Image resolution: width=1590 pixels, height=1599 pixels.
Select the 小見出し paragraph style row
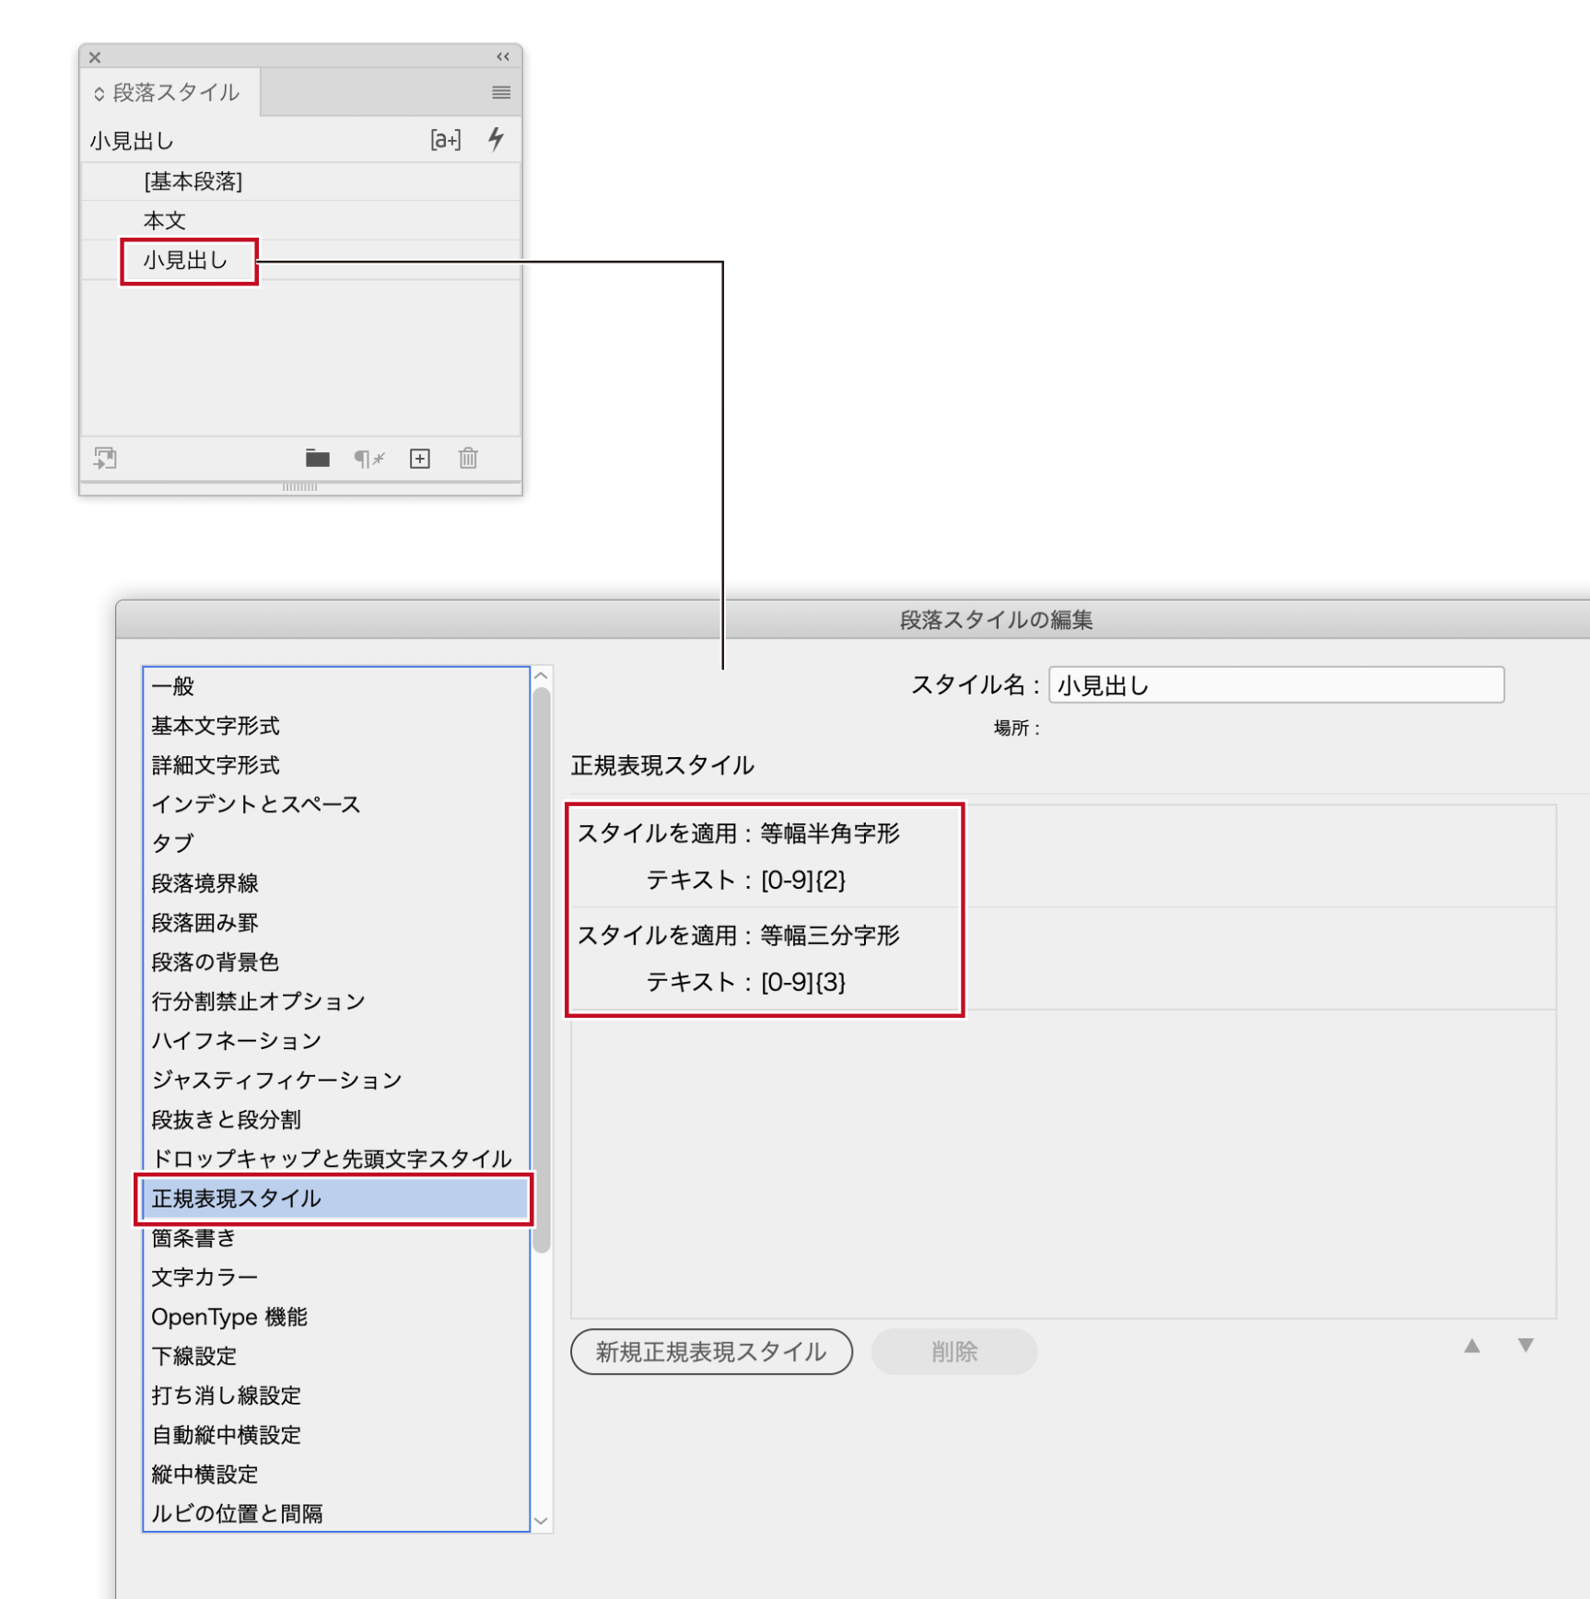301,261
